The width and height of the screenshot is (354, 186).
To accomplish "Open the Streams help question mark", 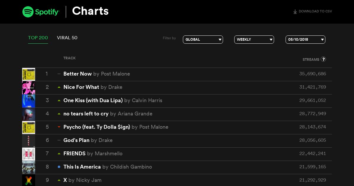I will [x=323, y=59].
